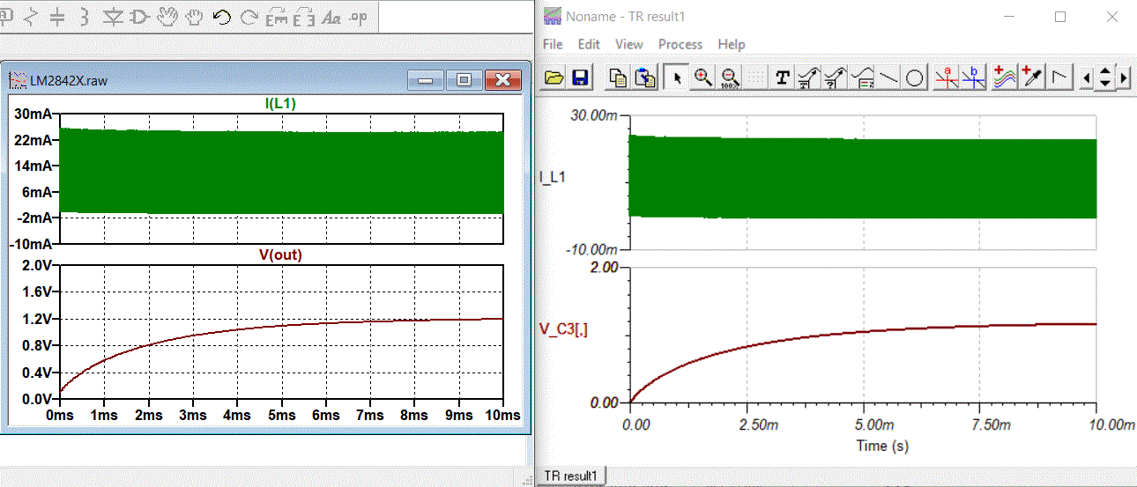Viewport: 1137px width, 487px height.
Task: Step right with the arrow button
Action: (1124, 78)
